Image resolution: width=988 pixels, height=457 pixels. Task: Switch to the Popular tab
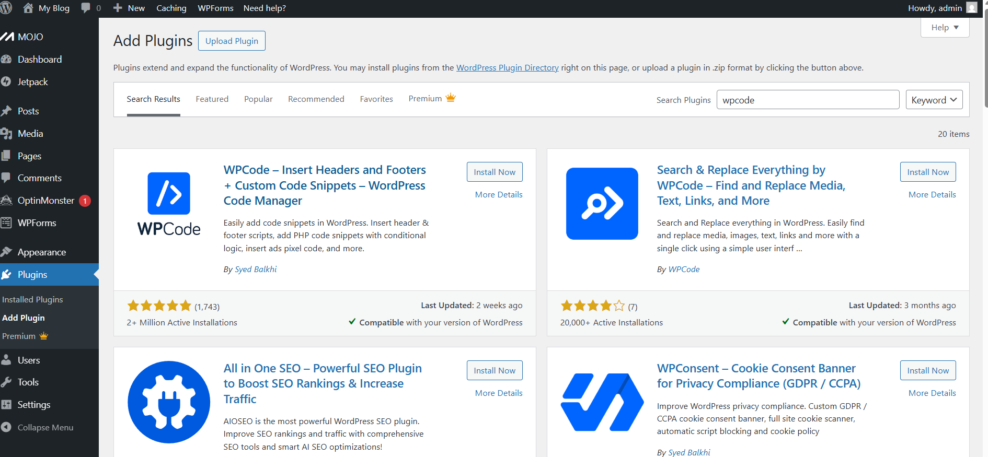pos(258,99)
